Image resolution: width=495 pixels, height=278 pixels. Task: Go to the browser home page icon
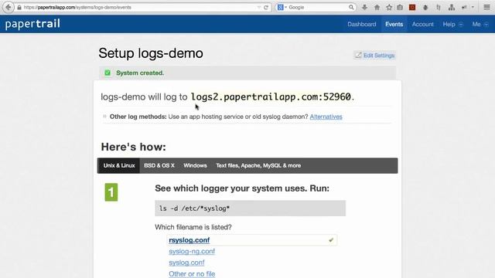[377, 7]
